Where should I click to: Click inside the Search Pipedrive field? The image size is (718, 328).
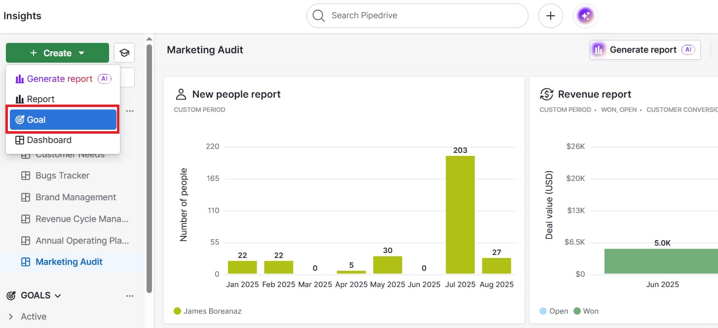click(x=417, y=15)
